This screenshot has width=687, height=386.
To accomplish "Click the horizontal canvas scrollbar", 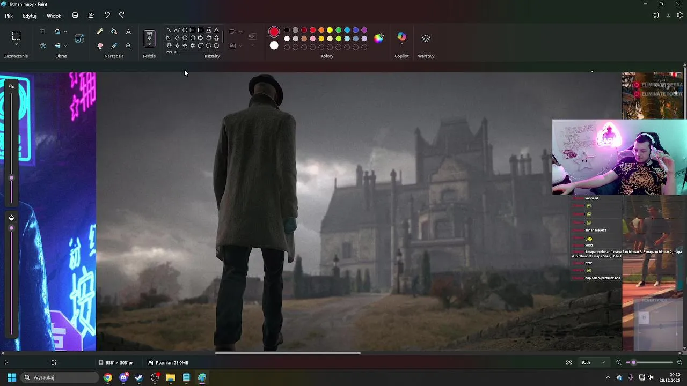I will pos(288,353).
